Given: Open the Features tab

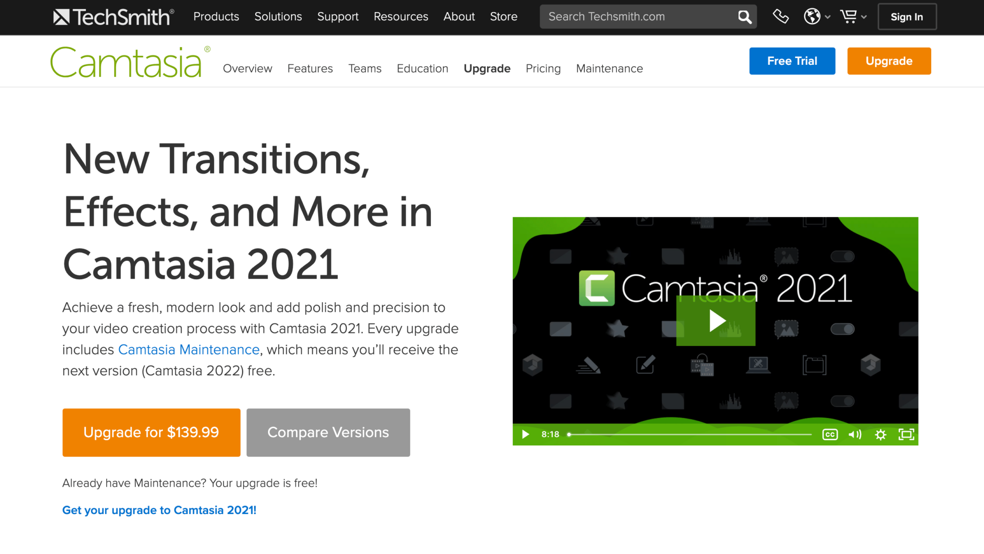Looking at the screenshot, I should click(310, 69).
